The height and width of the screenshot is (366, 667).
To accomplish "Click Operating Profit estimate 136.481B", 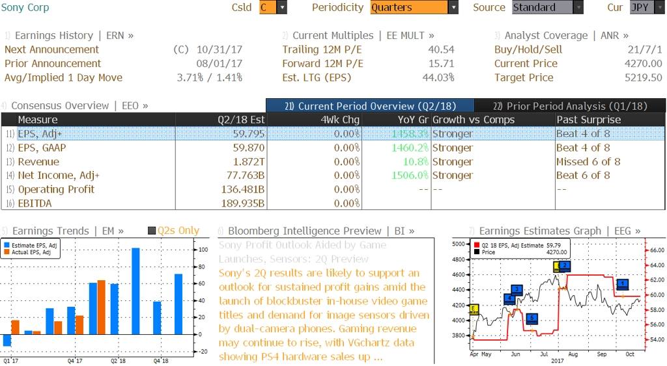I will click(x=242, y=189).
